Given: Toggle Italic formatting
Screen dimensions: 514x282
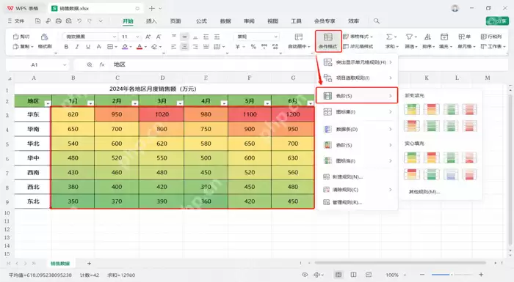Looking at the screenshot, I should pyautogui.click(x=77, y=47).
